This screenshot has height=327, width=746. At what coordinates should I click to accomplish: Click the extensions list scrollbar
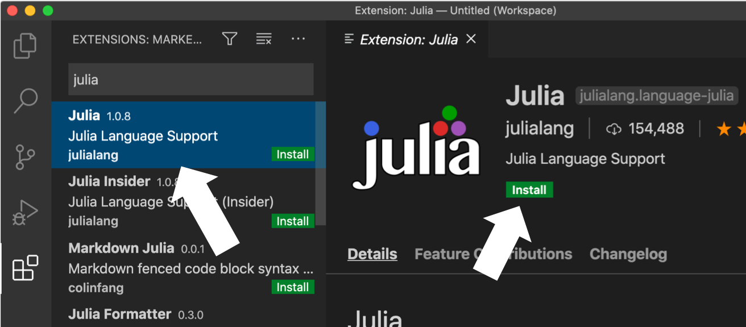[321, 164]
